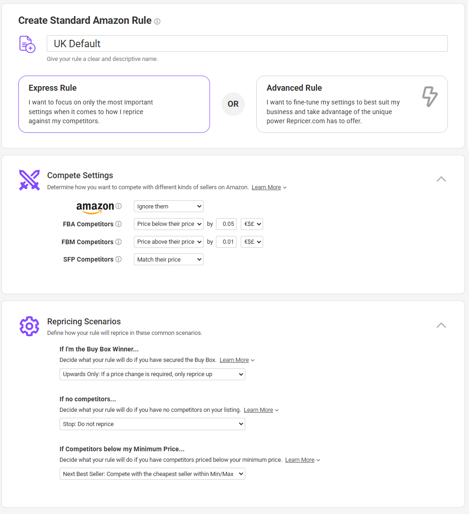Click the info icon beside the rule title
The width and height of the screenshot is (469, 514).
coord(157,22)
